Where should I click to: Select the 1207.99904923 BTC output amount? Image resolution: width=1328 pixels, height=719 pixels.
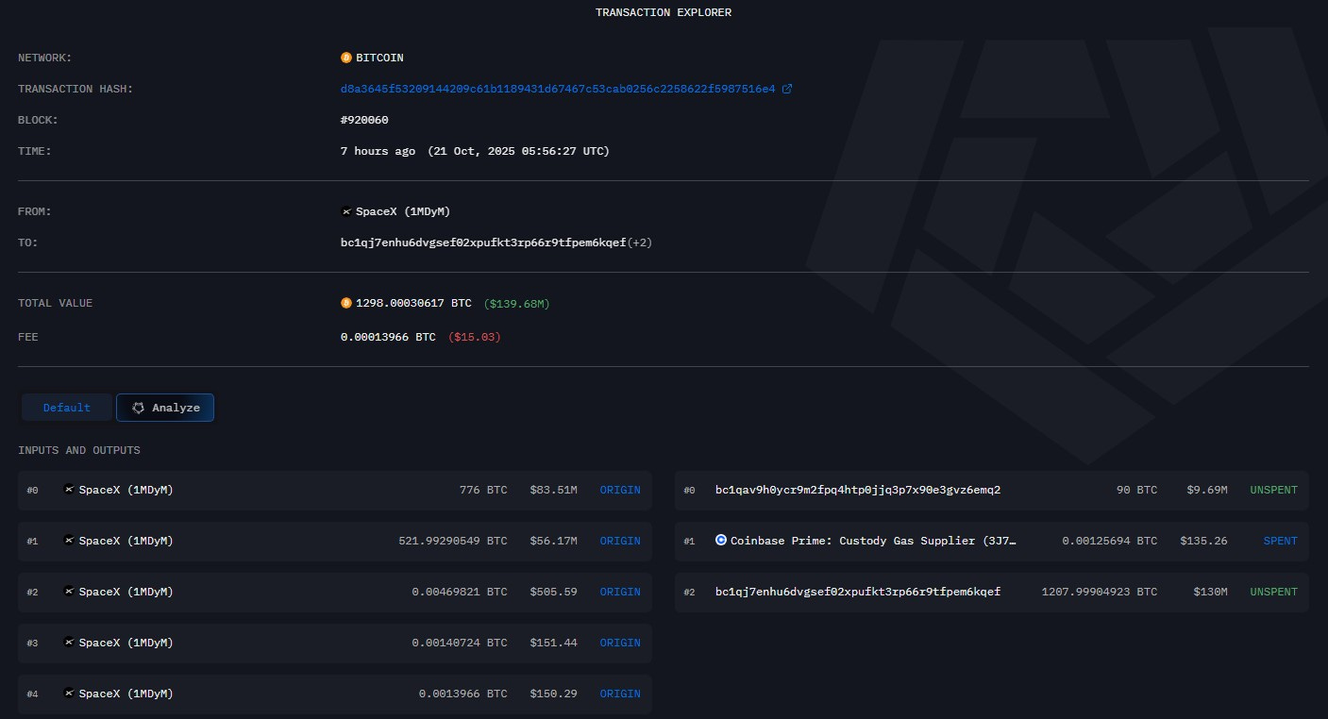pyautogui.click(x=1099, y=592)
